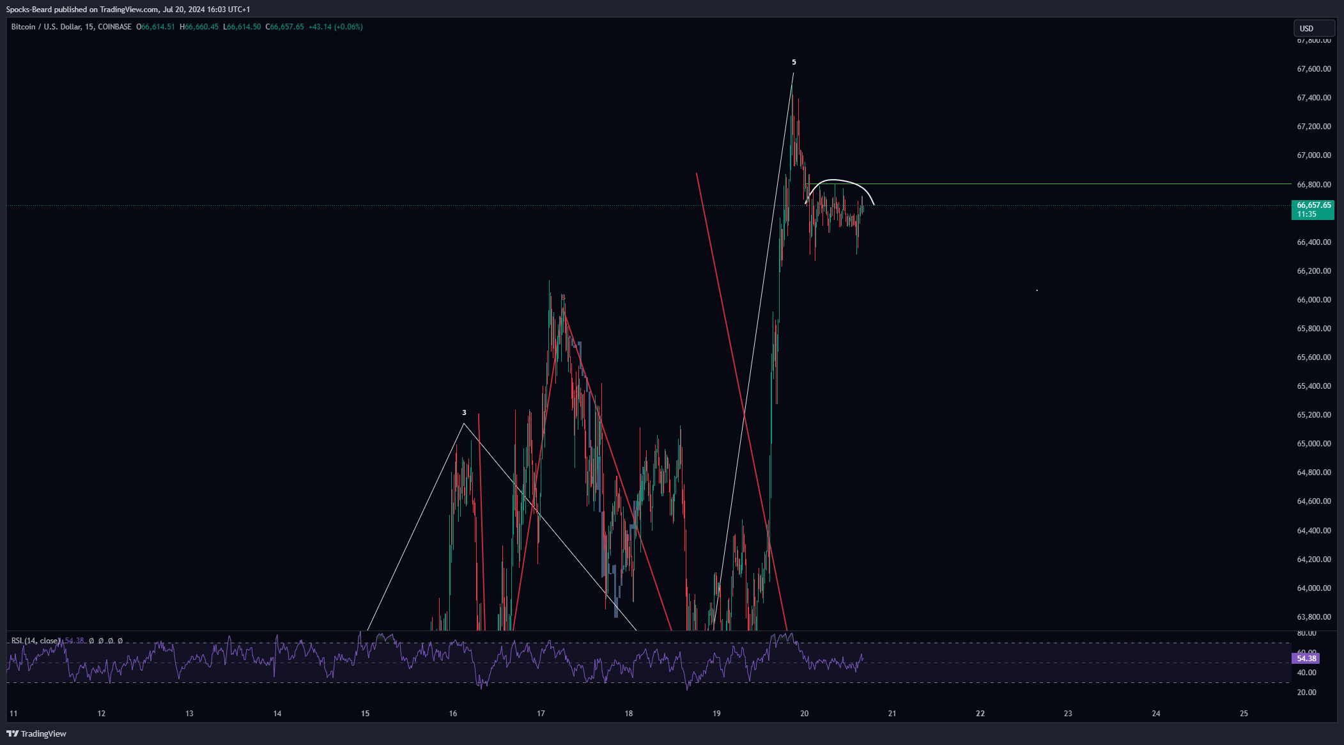Click the RSI scale label 20.00

click(1306, 693)
